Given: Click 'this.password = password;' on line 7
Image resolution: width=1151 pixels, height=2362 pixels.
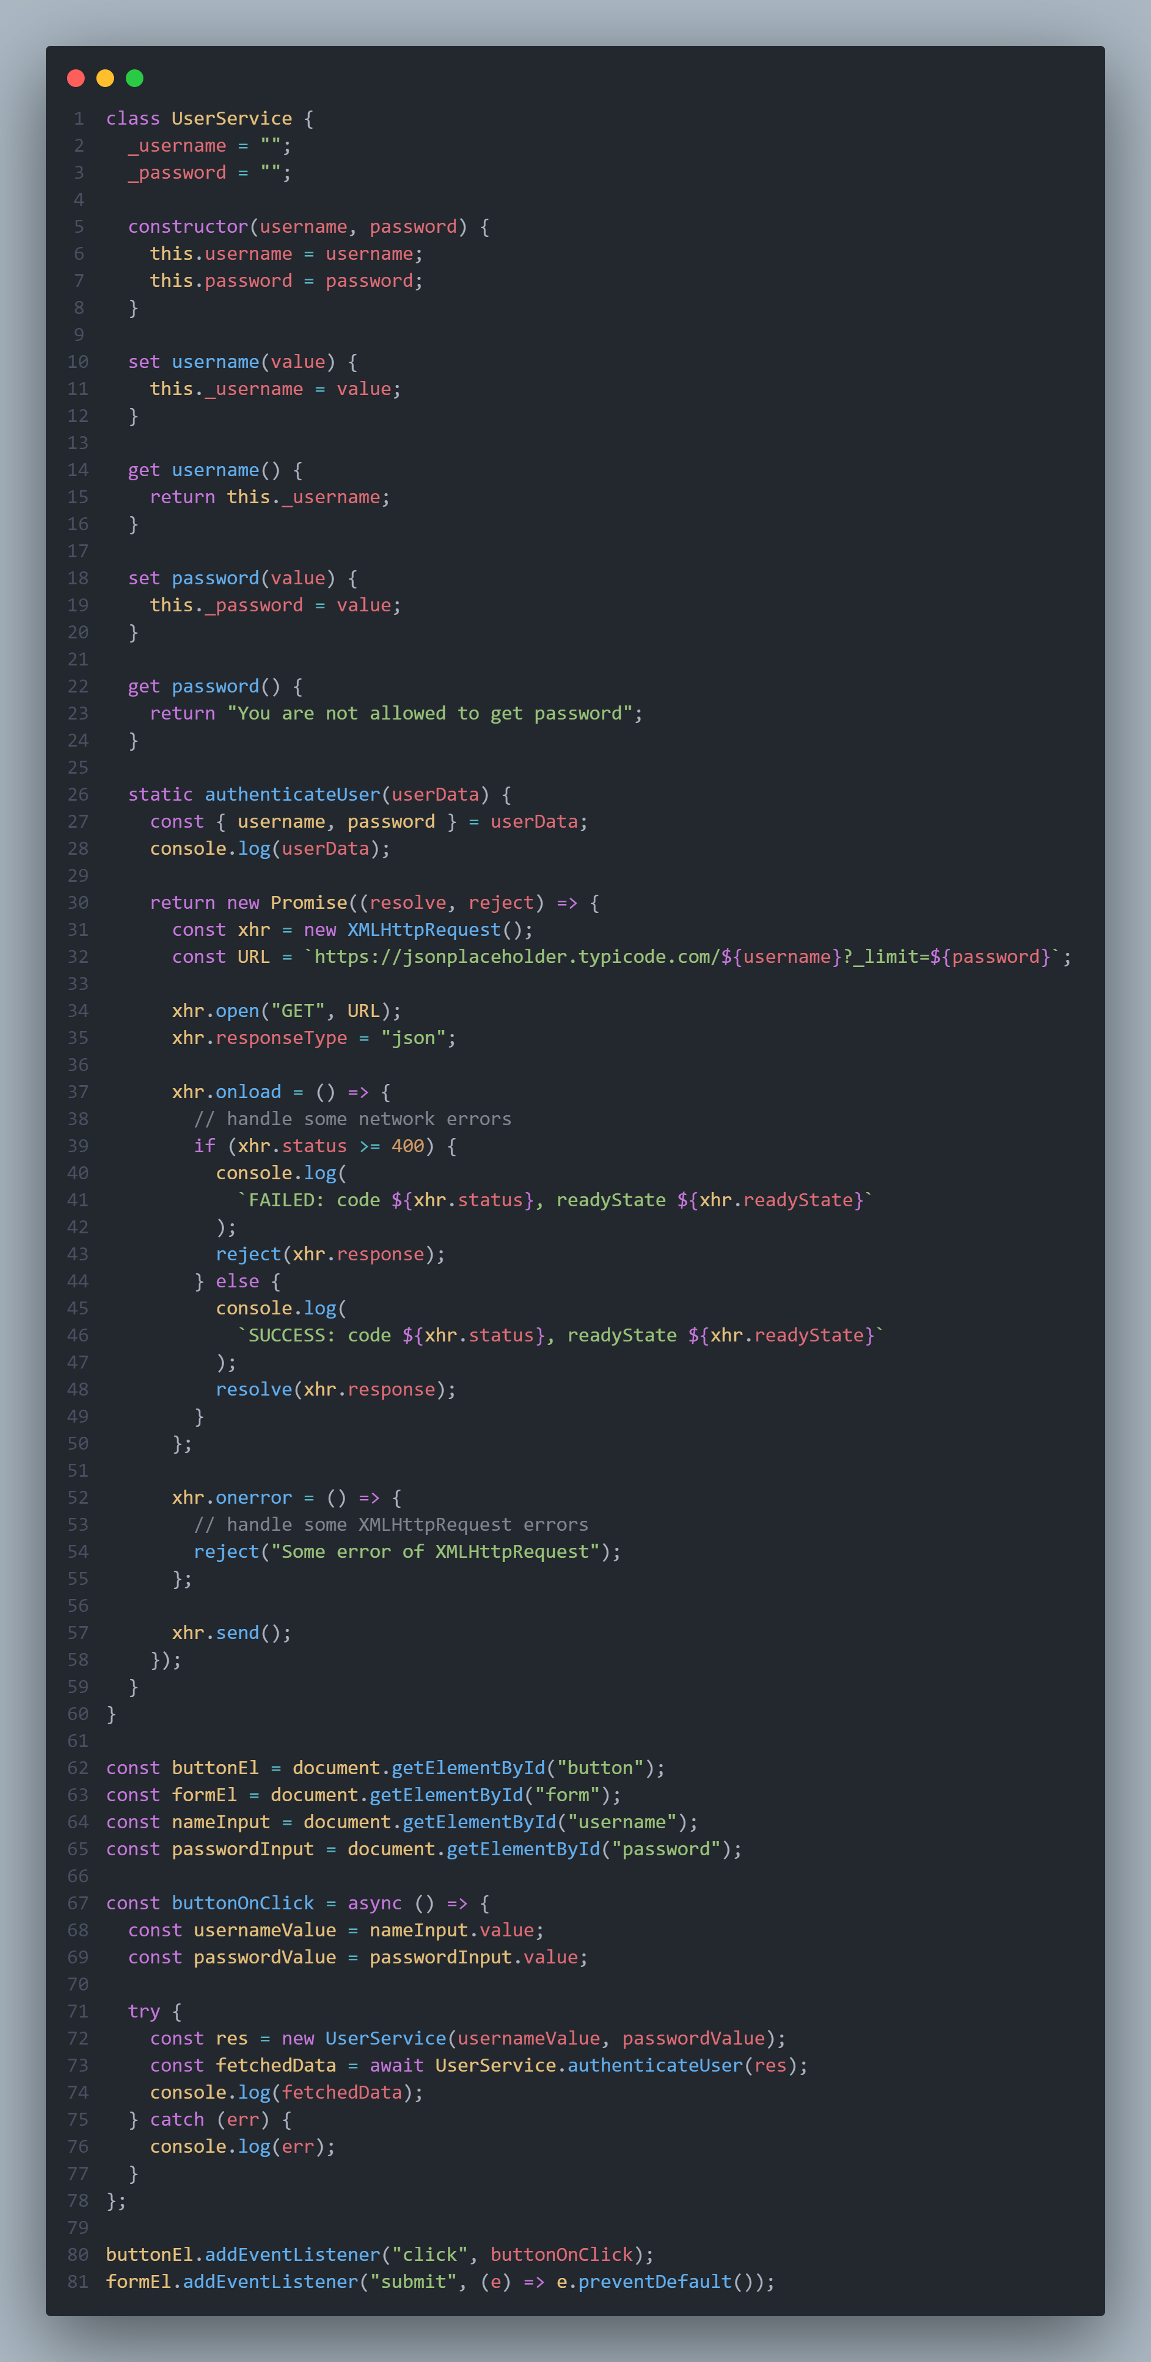Looking at the screenshot, I should point(286,280).
